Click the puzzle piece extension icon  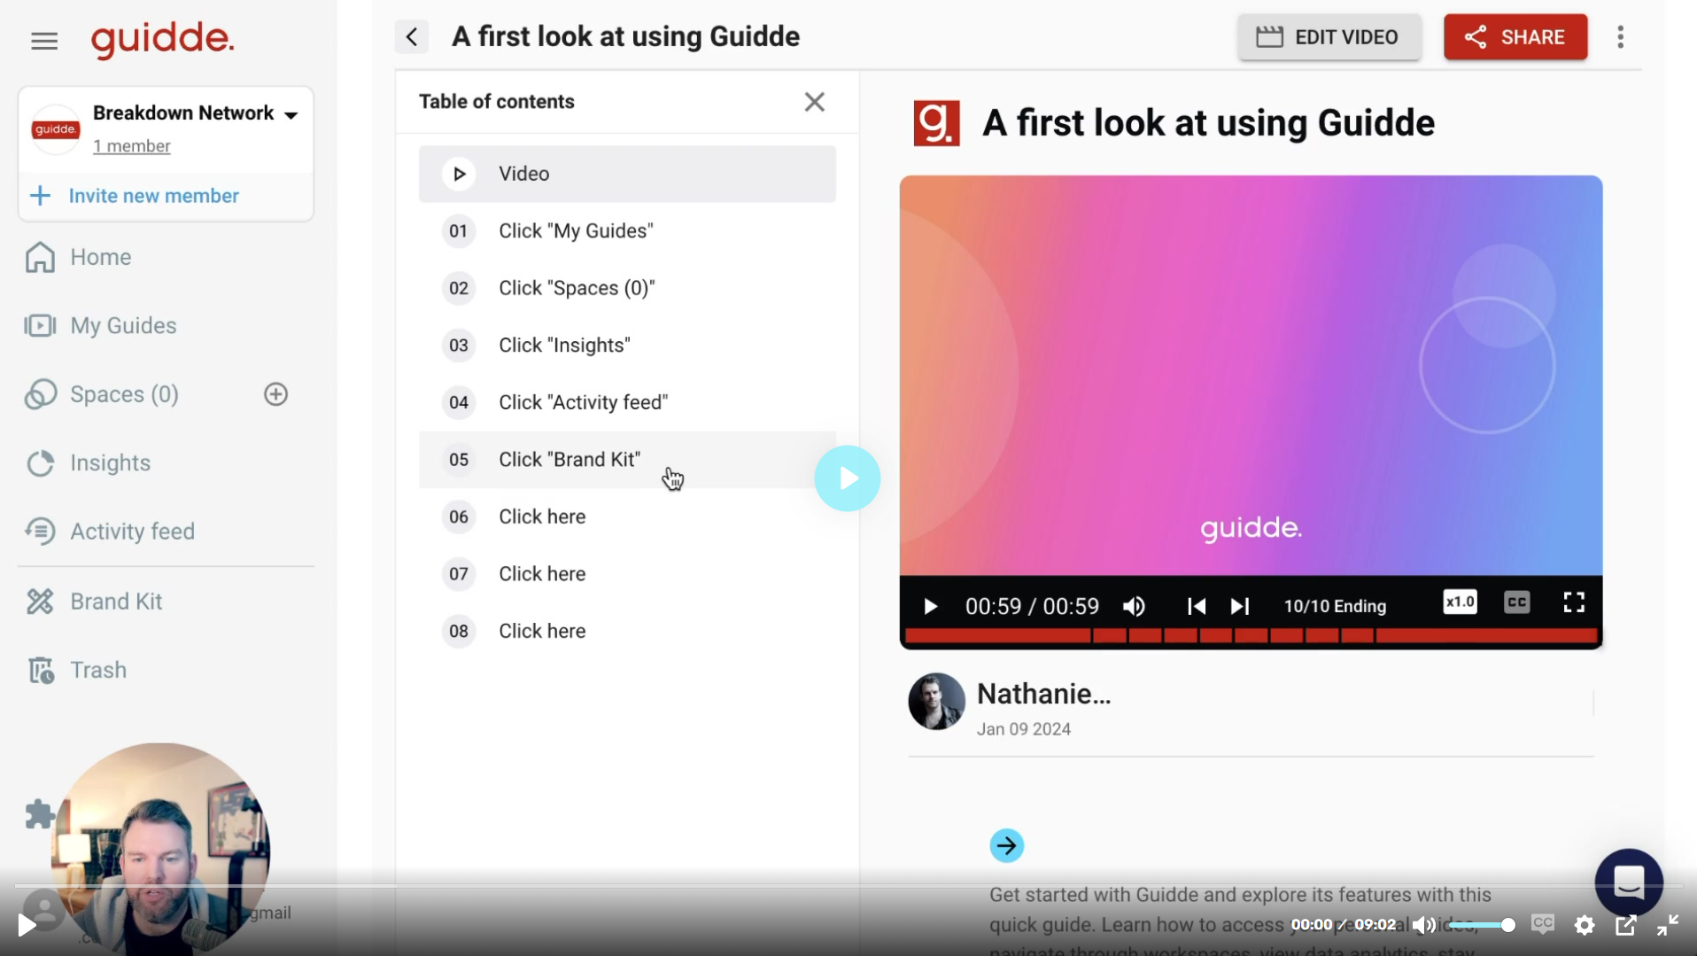click(x=39, y=814)
